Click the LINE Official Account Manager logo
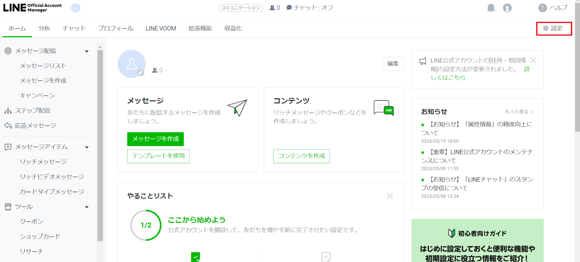 pyautogui.click(x=32, y=8)
